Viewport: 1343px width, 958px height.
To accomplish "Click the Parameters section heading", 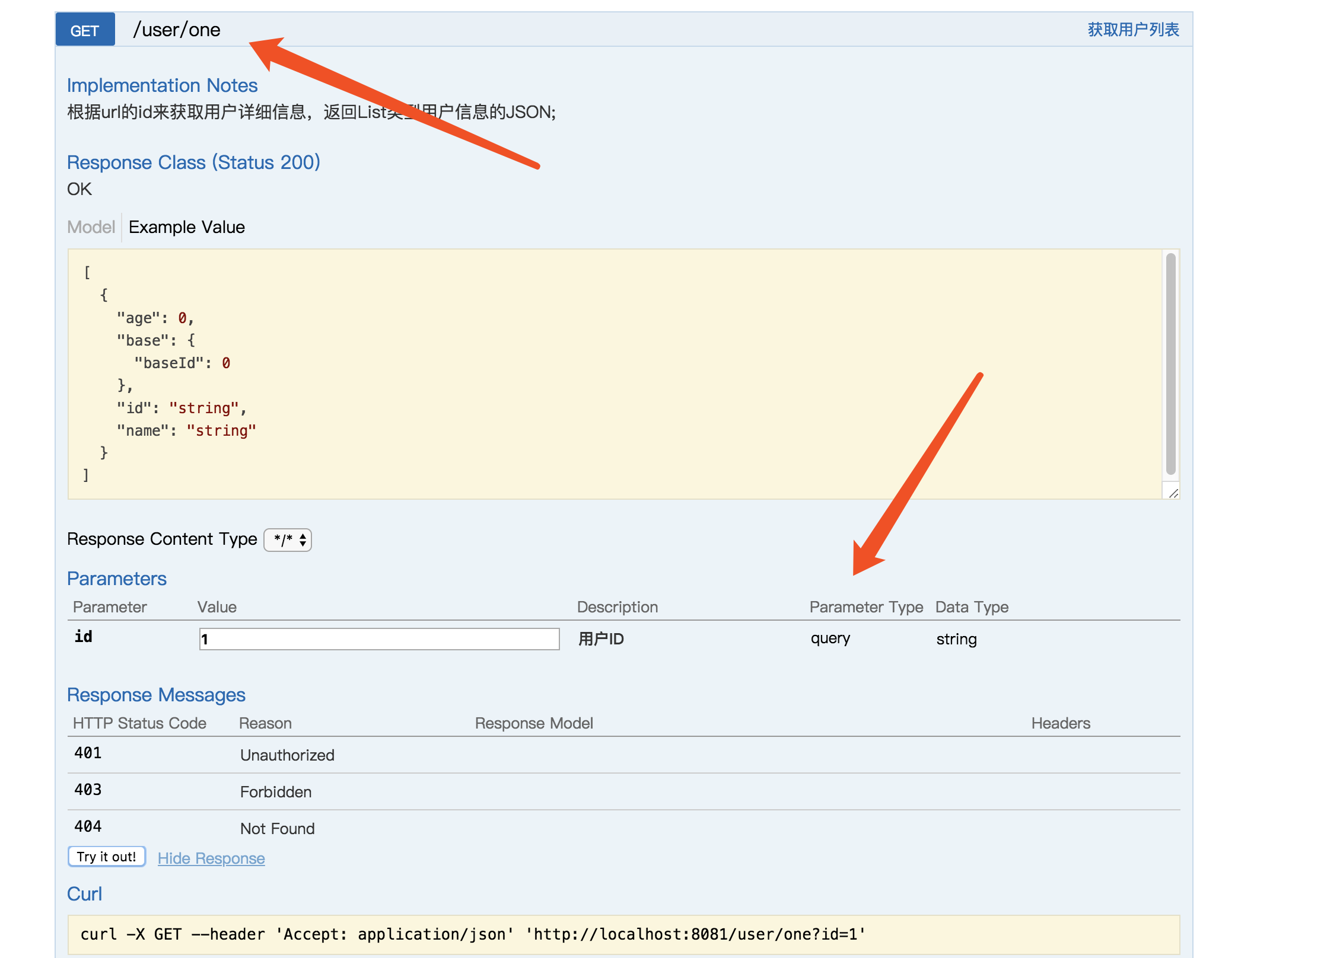I will point(117,579).
